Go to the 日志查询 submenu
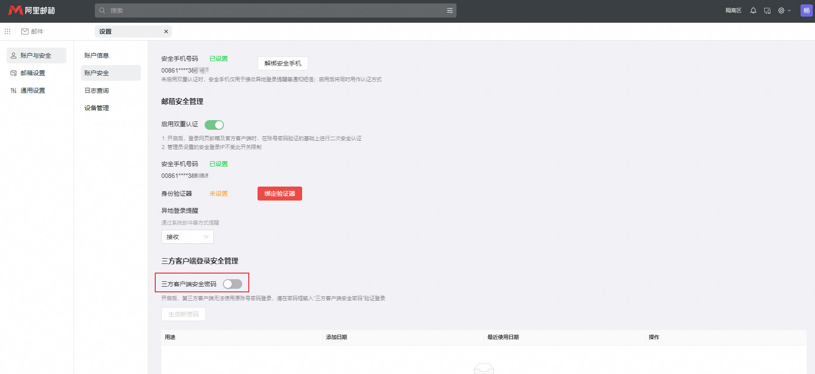Viewport: 815px width, 374px height. (97, 90)
